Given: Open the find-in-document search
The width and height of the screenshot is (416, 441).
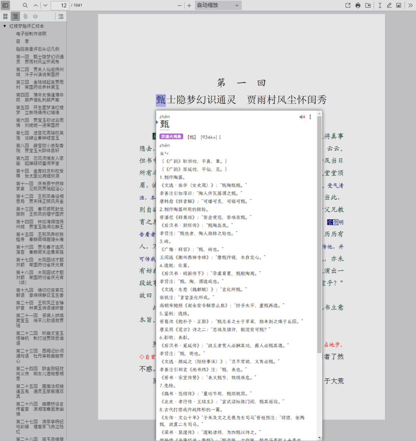Looking at the screenshot, I should pos(25,5).
